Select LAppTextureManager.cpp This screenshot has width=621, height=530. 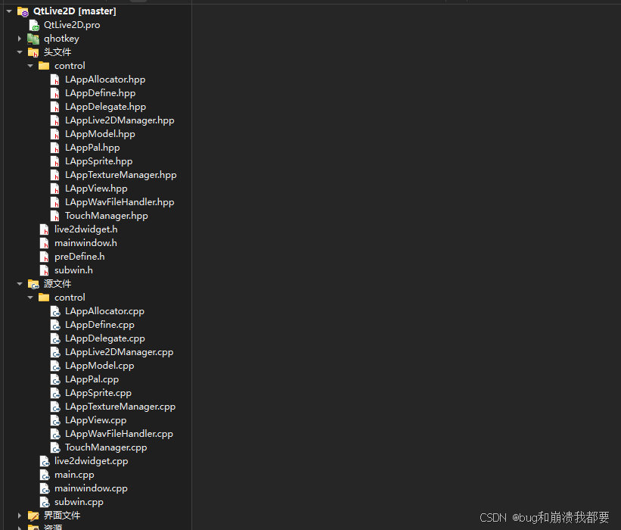pos(120,407)
